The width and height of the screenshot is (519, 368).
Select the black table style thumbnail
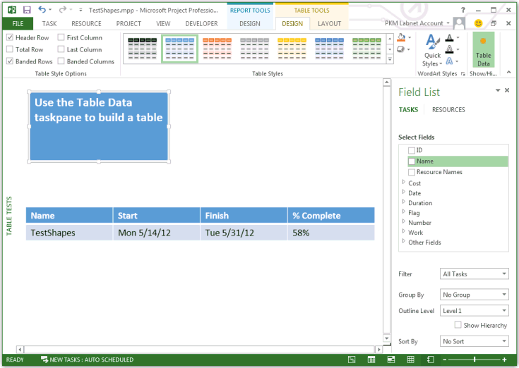[x=143, y=49]
